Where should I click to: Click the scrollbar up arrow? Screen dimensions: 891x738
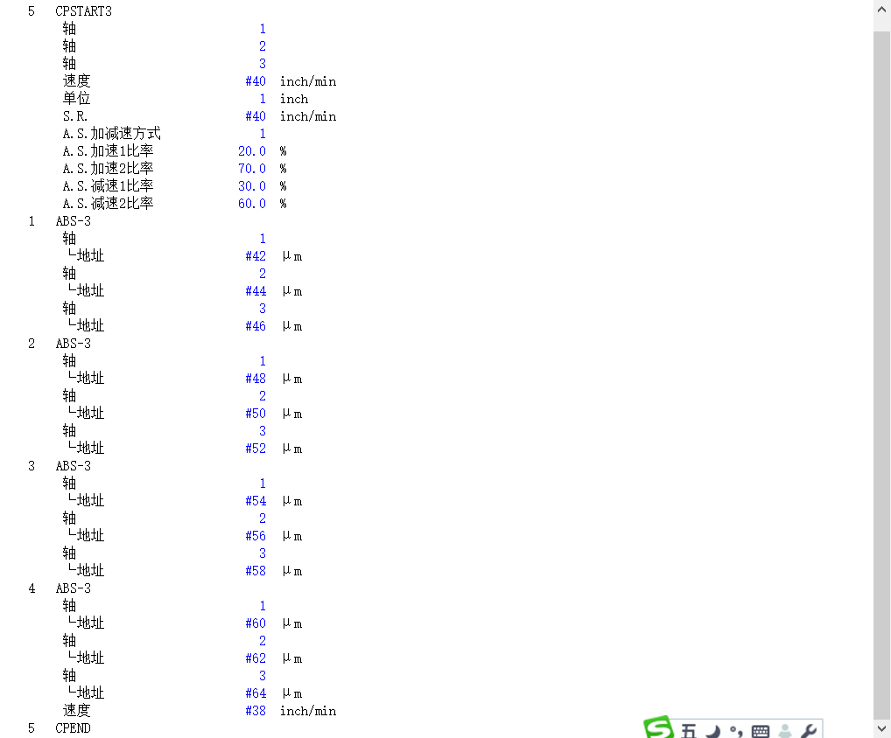tap(882, 9)
